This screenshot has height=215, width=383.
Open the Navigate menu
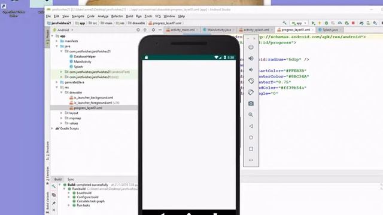click(78, 16)
